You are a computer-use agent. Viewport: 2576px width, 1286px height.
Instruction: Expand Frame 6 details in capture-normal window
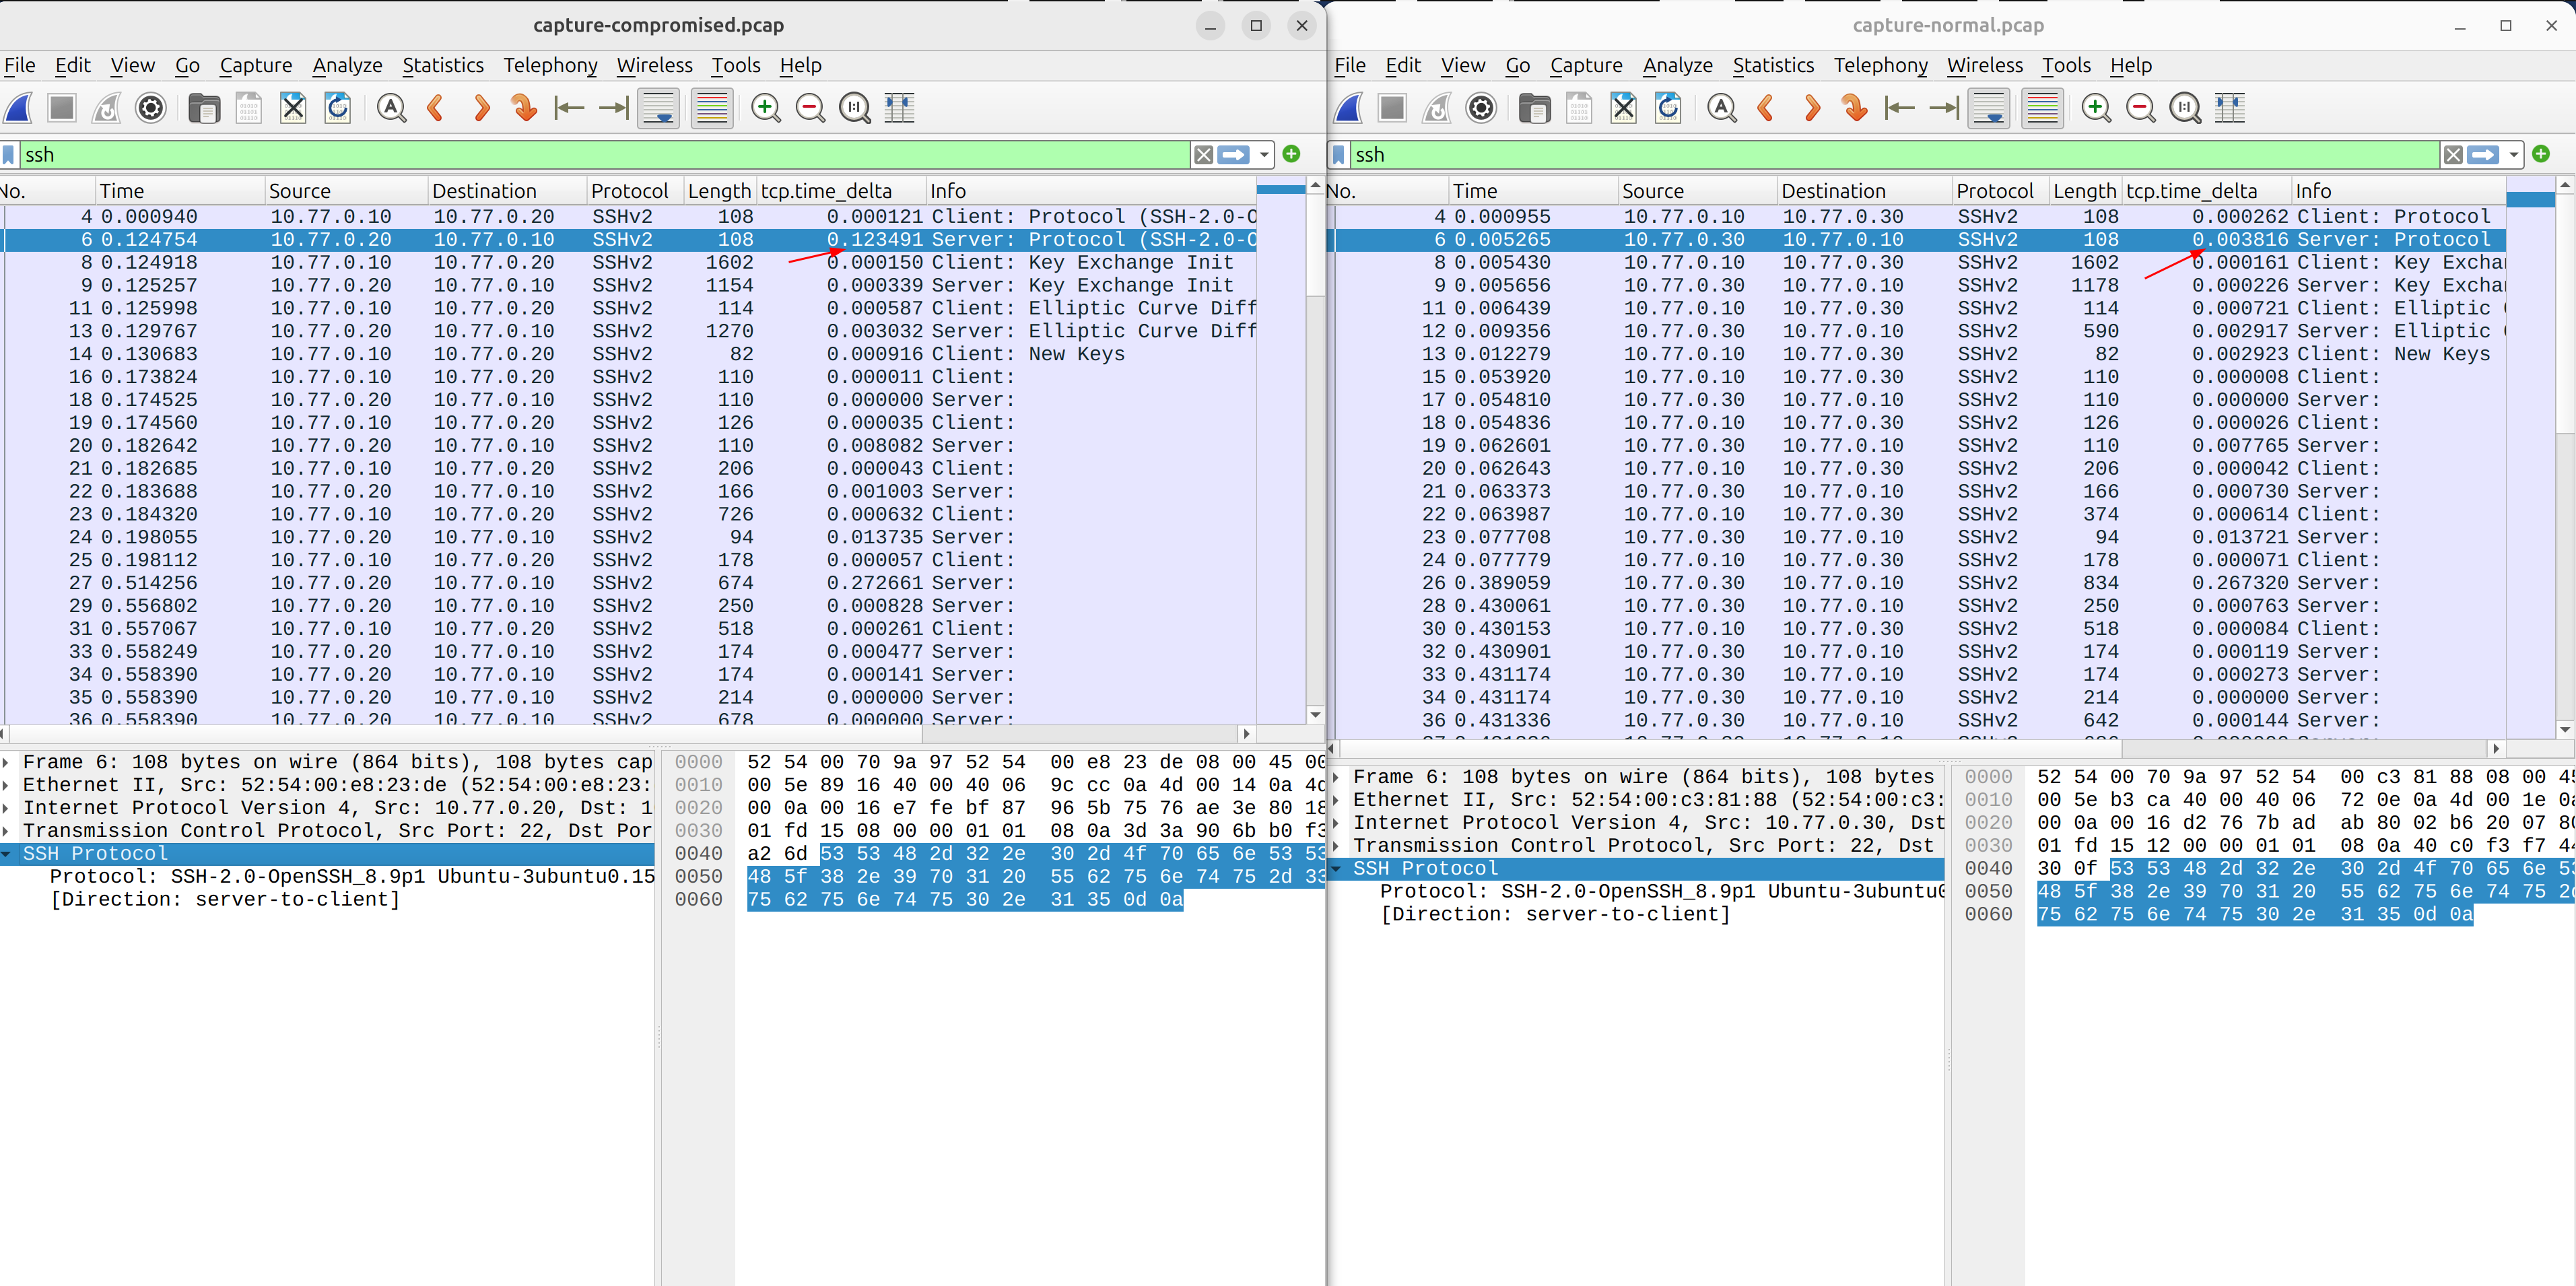(1337, 777)
